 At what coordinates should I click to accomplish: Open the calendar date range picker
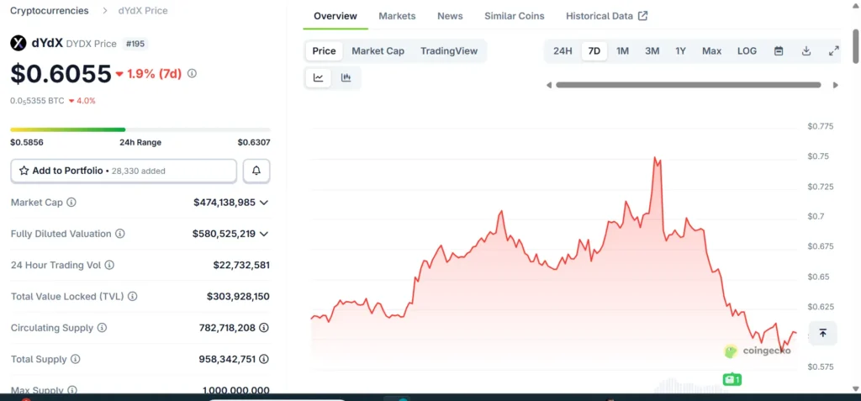click(x=779, y=51)
